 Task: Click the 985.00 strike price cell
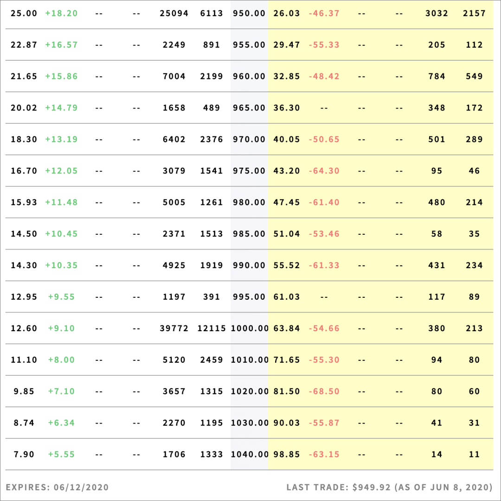tap(249, 234)
